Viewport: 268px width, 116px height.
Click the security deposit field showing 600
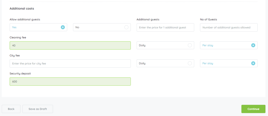click(70, 82)
